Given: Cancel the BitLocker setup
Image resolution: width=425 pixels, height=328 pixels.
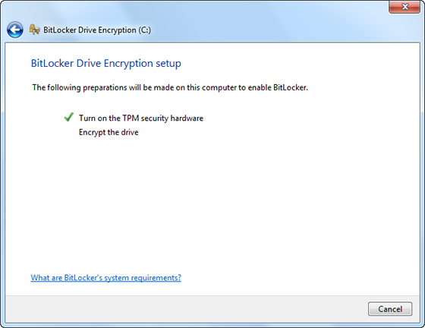Looking at the screenshot, I should click(390, 309).
